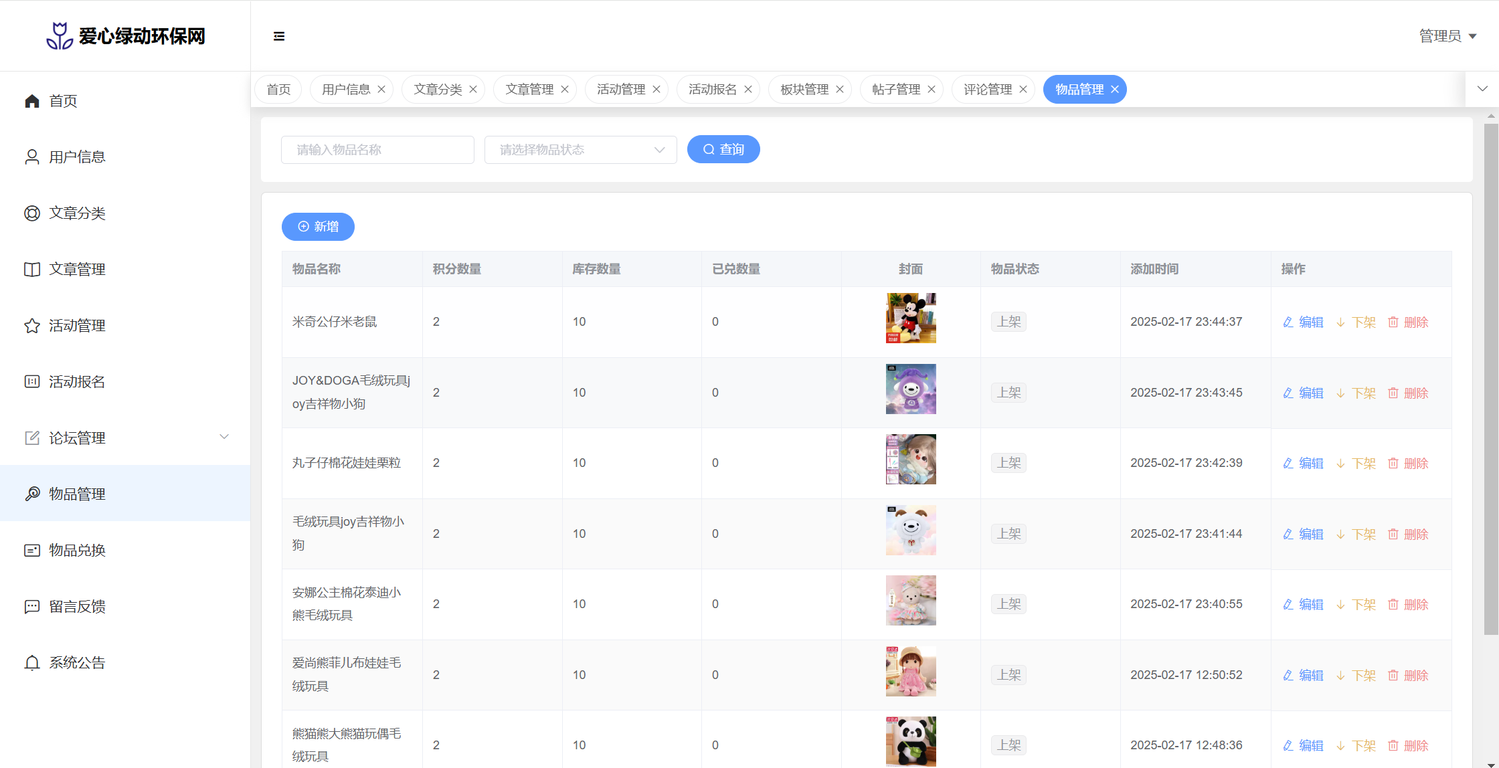Click the home icon in sidebar

[x=32, y=101]
